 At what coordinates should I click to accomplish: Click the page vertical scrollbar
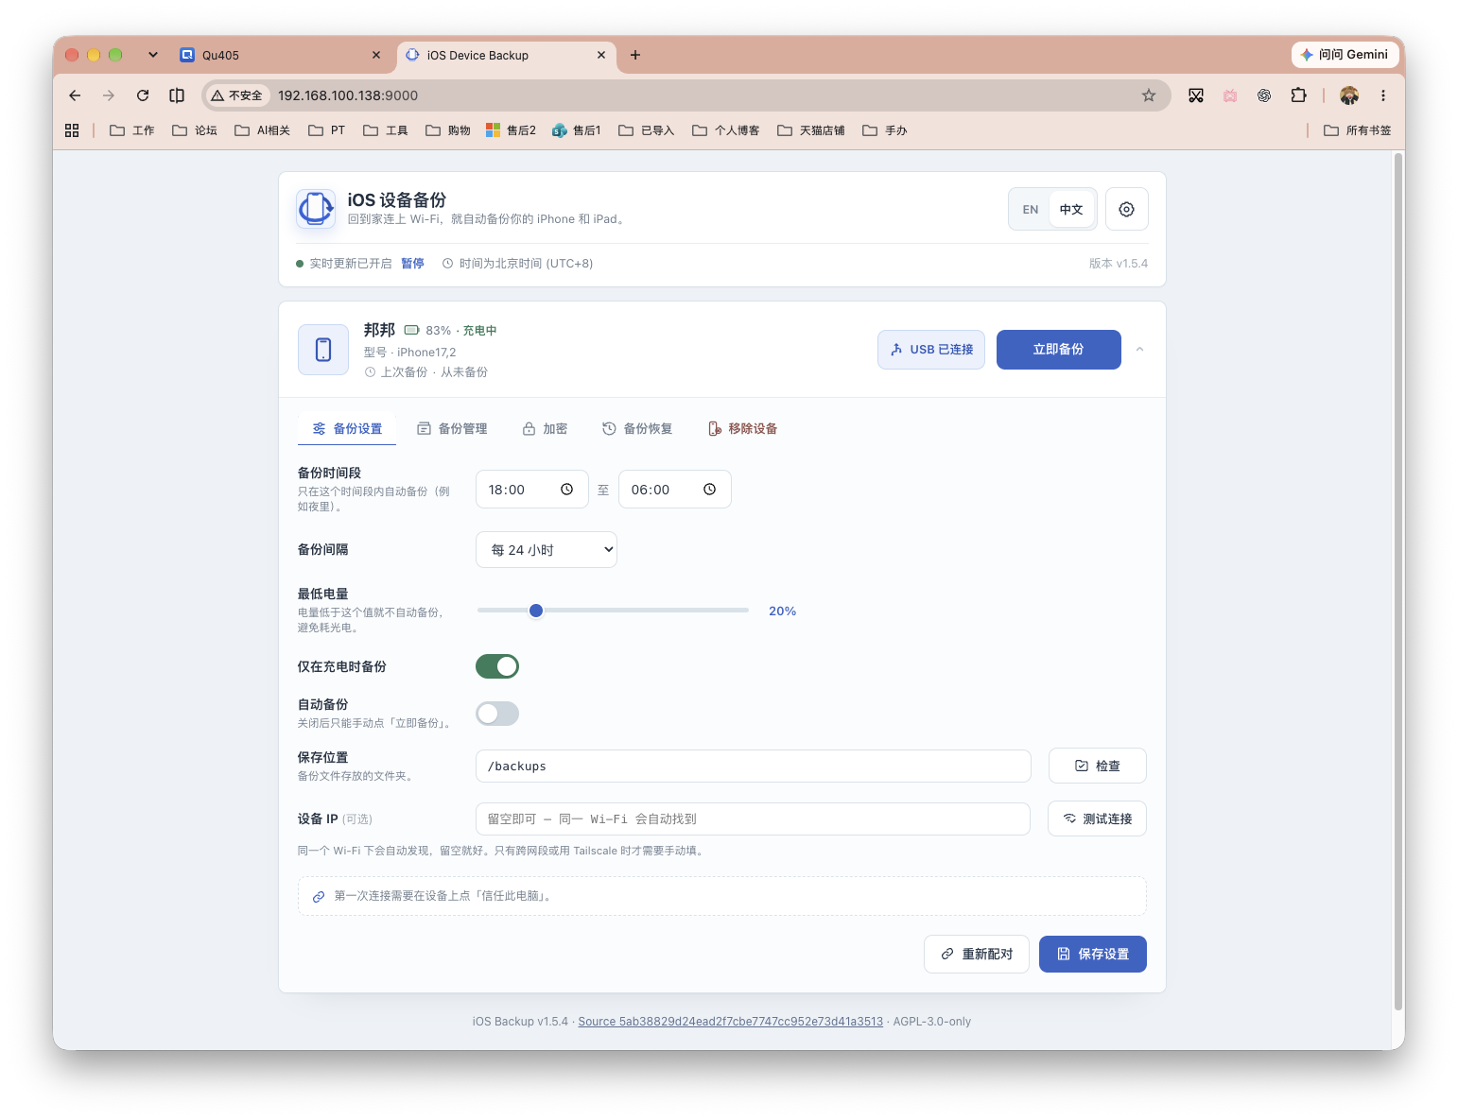1398,581
